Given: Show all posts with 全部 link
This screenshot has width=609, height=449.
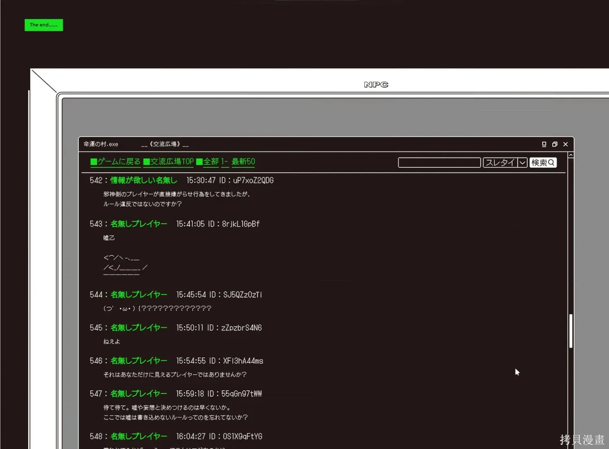Looking at the screenshot, I should click(x=207, y=162).
